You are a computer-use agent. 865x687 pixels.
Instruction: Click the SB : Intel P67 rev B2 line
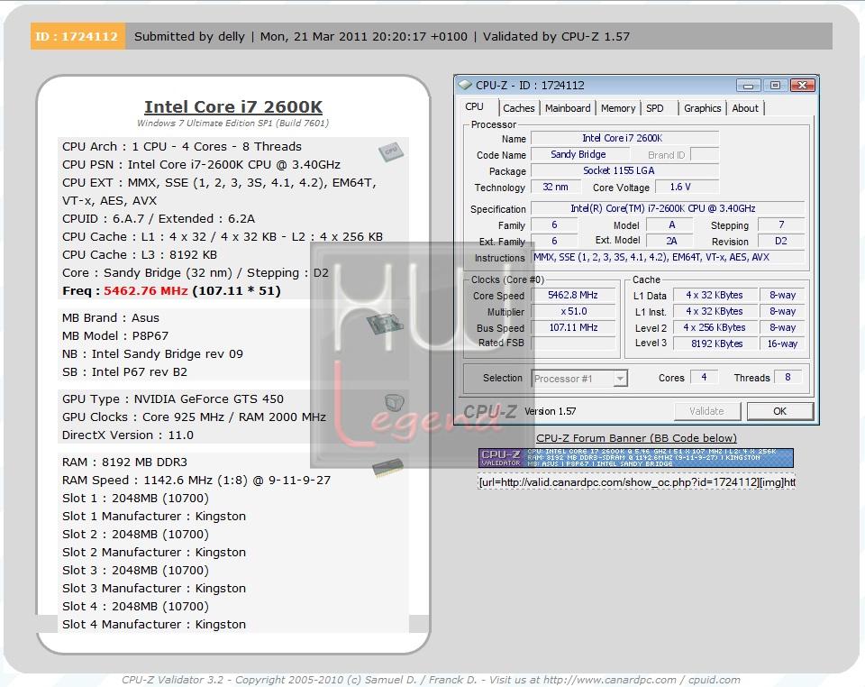point(124,372)
